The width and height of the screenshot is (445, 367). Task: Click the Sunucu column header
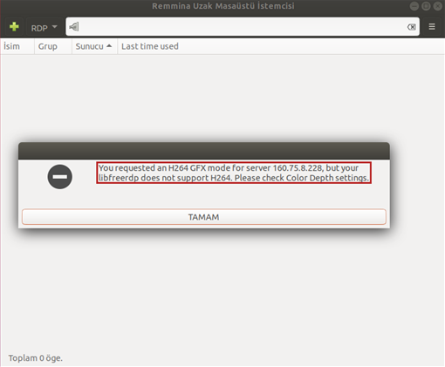pos(94,46)
